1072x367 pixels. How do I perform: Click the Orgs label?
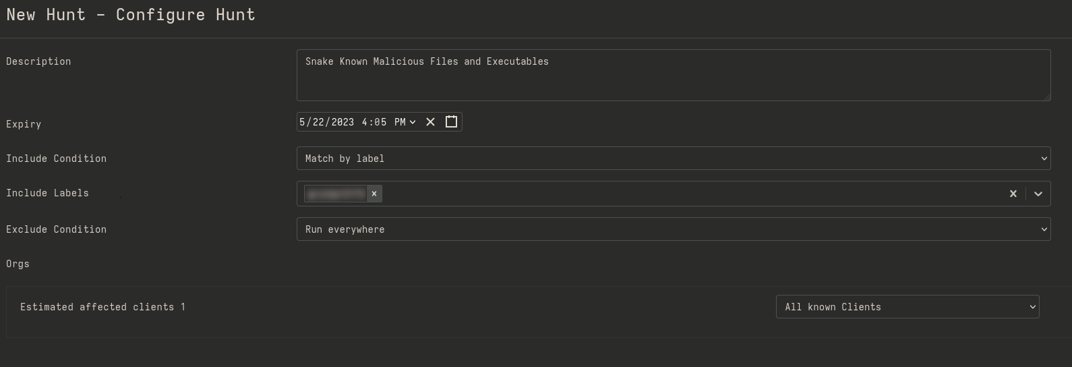point(18,264)
